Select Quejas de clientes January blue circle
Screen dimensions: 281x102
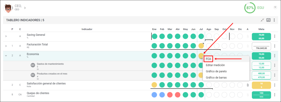[154, 95]
